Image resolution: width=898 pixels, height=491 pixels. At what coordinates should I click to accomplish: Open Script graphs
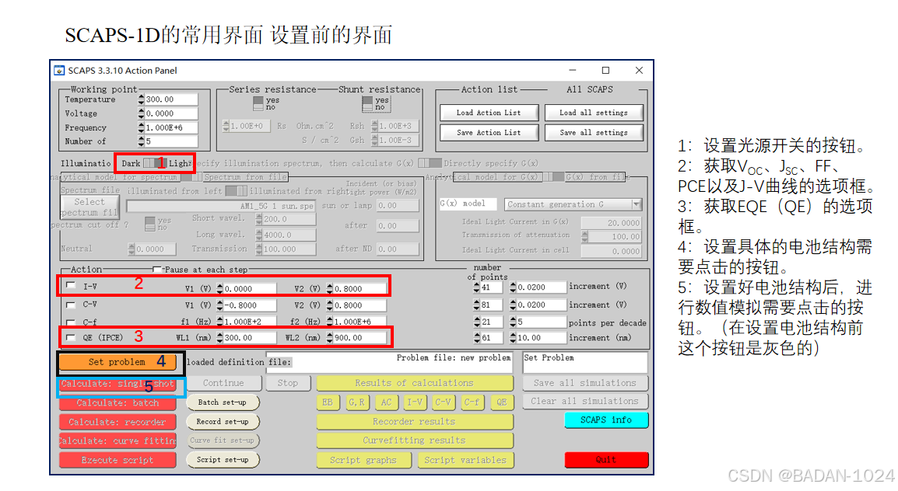363,460
